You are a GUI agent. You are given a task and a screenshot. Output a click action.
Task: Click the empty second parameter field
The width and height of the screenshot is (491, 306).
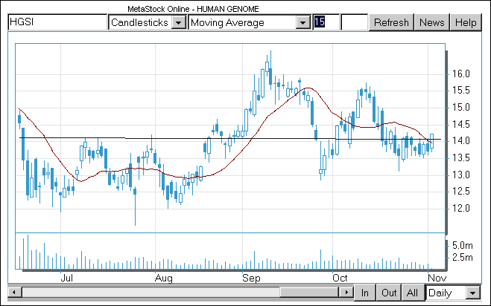pos(354,22)
